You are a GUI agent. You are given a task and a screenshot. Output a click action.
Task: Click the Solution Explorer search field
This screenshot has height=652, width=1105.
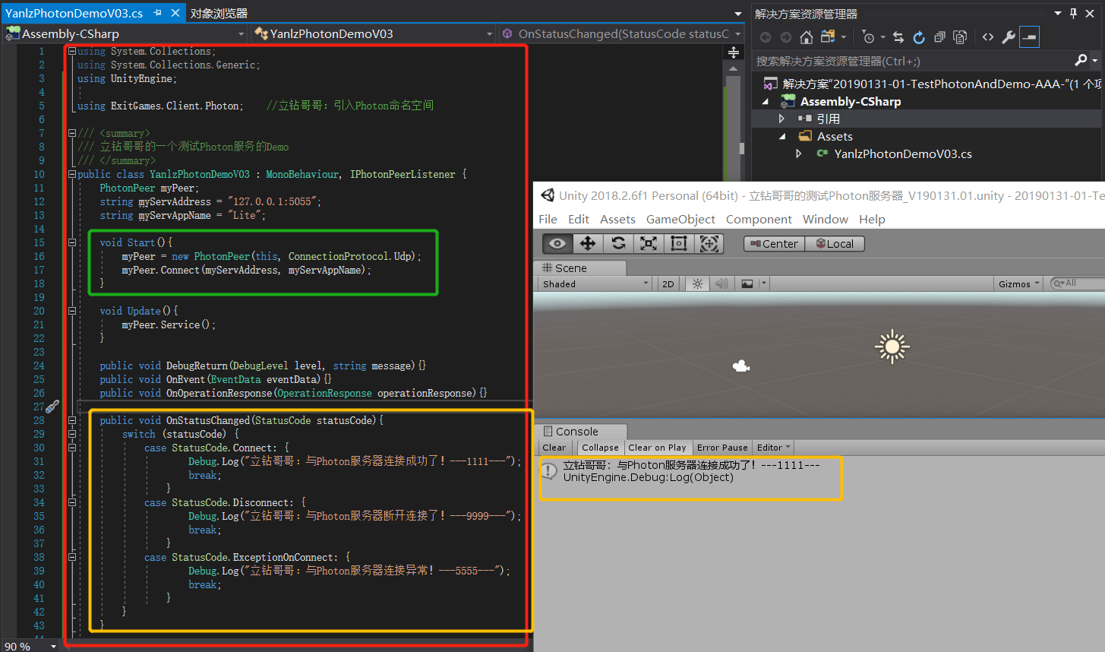click(912, 61)
